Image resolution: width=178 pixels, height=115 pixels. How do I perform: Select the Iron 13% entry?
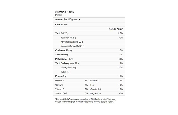coord(106,85)
